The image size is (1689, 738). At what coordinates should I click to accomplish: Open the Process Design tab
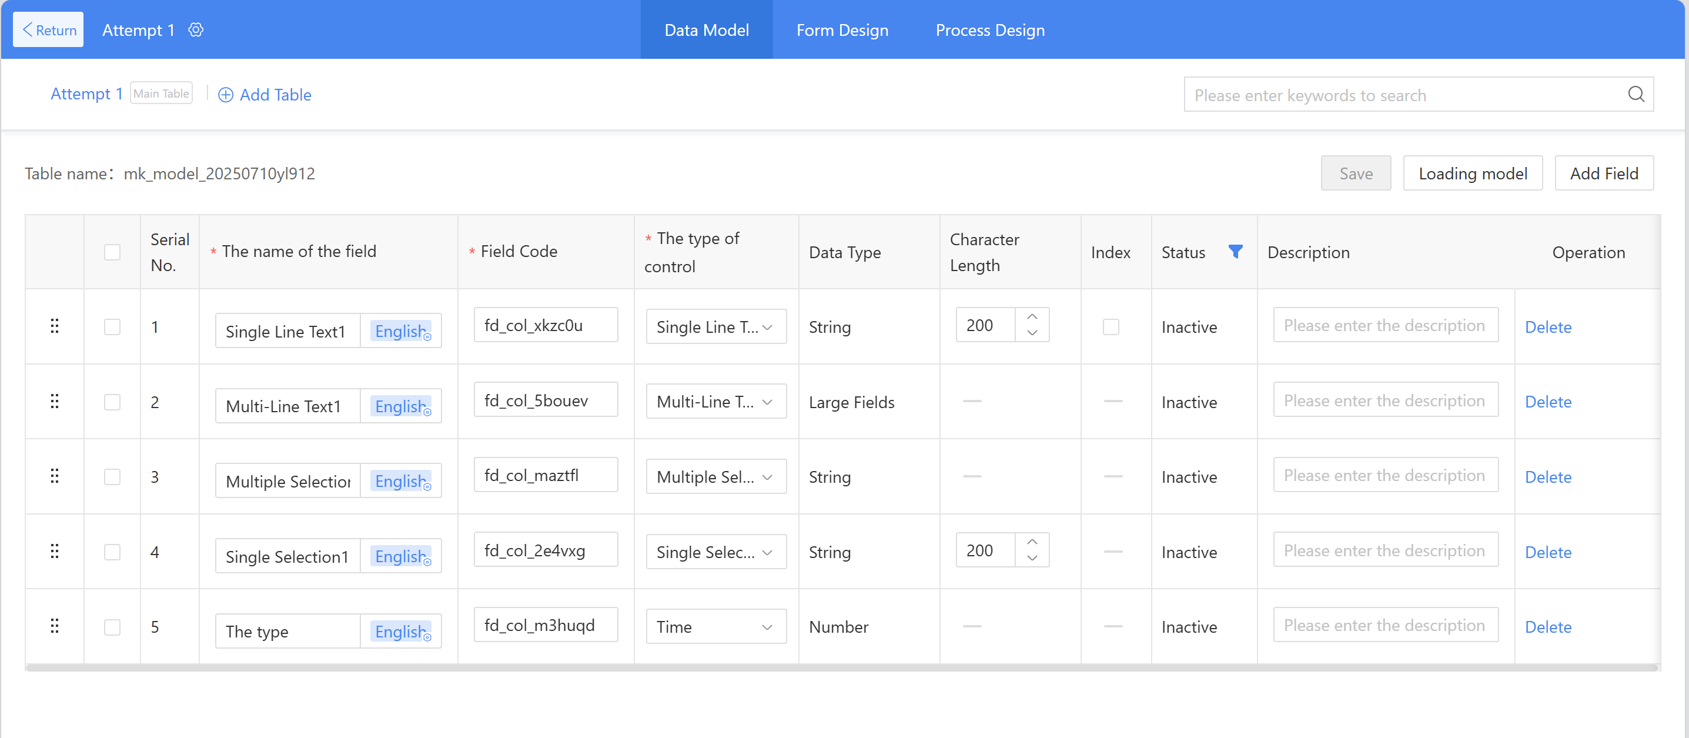pyautogui.click(x=989, y=30)
